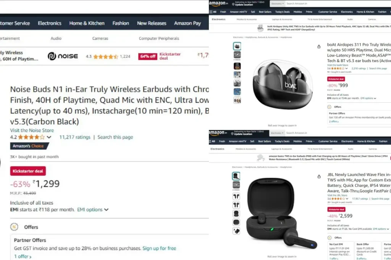Expand the 4.2 star rating dropdown chevron
The image size is (391, 260).
click(49, 137)
